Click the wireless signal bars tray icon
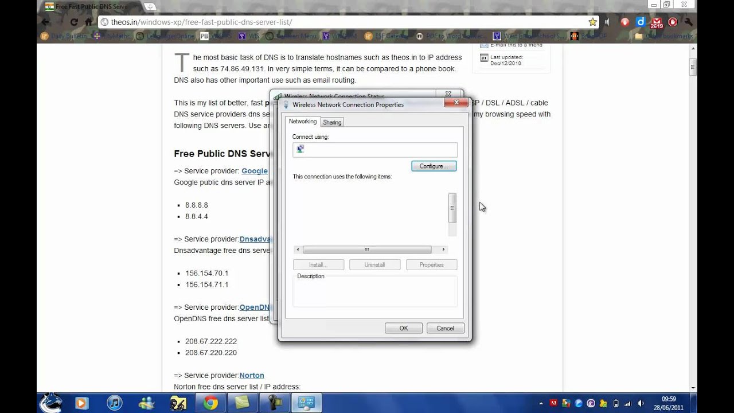The height and width of the screenshot is (413, 734). pos(628,403)
